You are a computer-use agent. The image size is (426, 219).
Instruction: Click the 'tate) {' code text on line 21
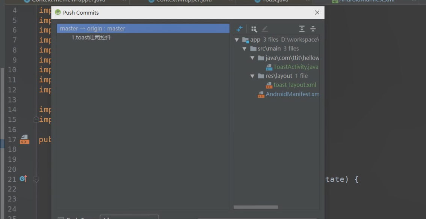pyautogui.click(x=342, y=179)
